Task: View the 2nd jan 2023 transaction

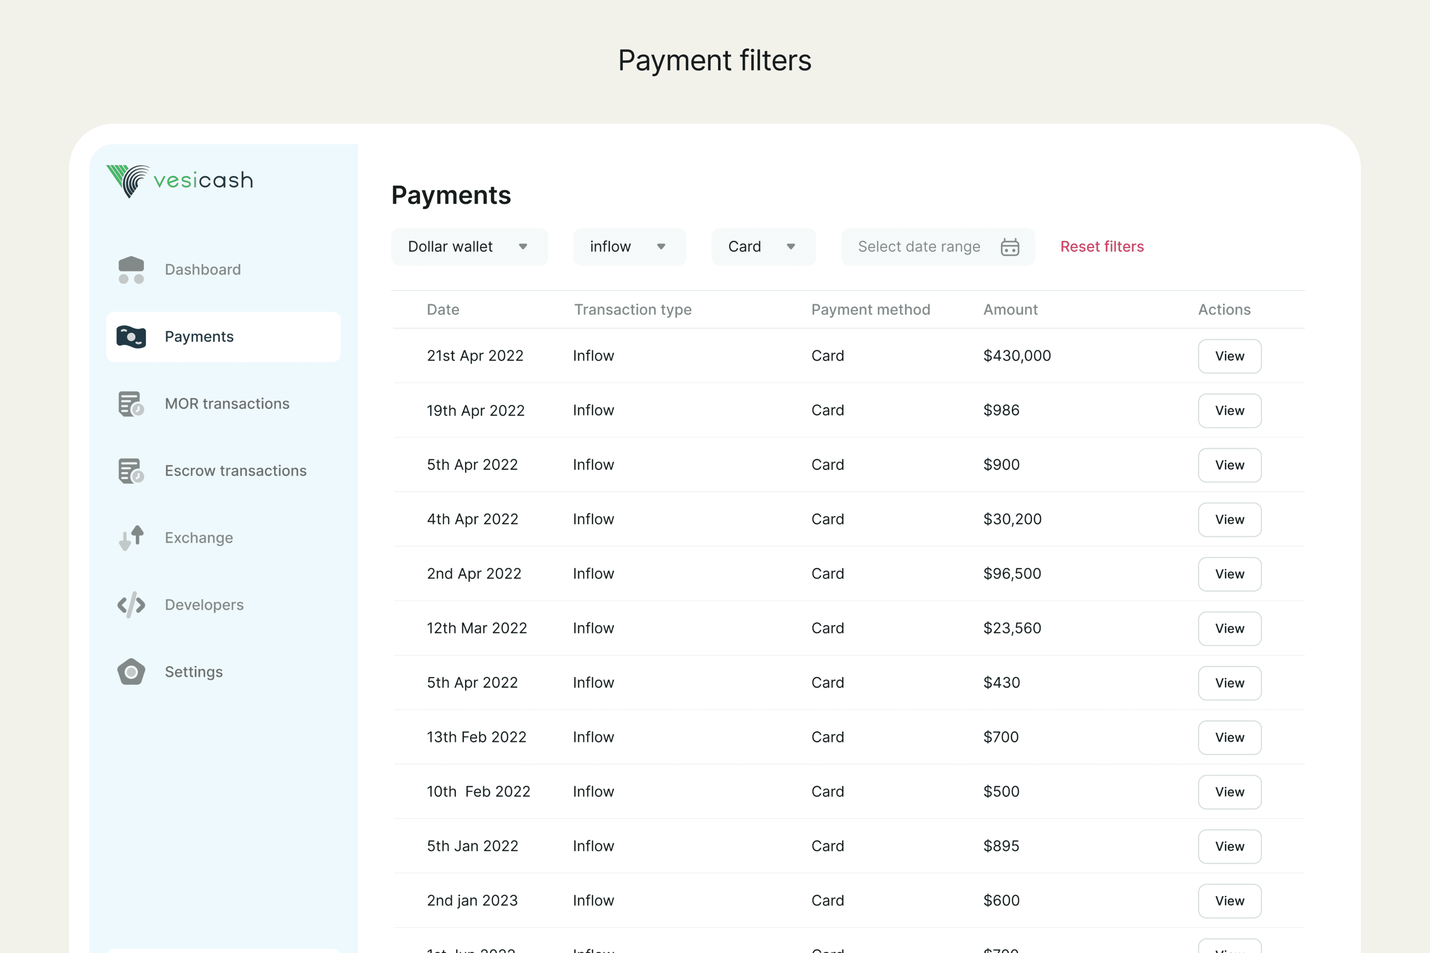Action: (x=1229, y=901)
